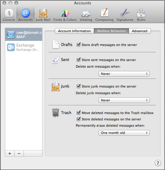Open the One month old erase dropdown
Screen dimensions: 165x170
coord(124,133)
